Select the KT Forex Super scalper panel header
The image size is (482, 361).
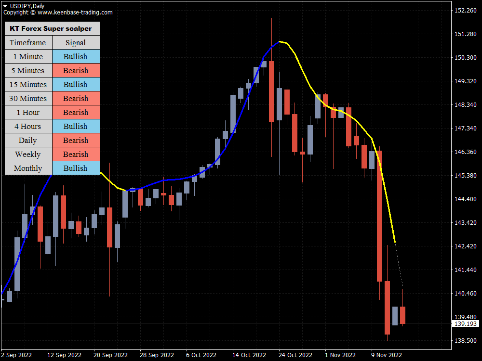[x=52, y=28]
